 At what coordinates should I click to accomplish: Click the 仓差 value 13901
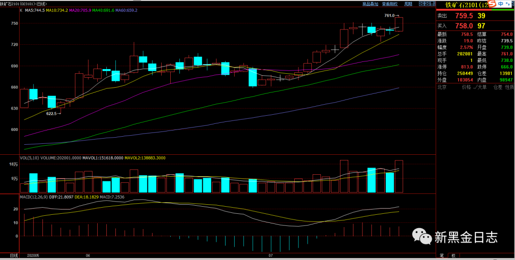505,73
